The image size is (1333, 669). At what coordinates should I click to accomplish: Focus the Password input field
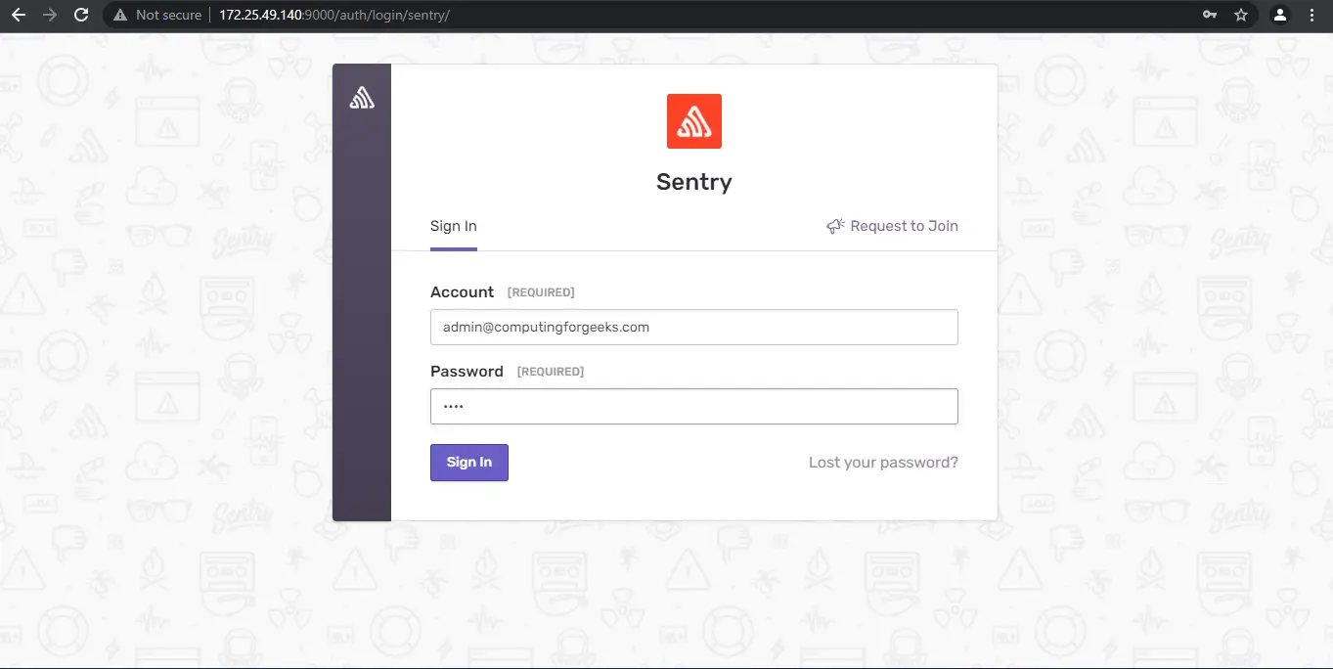tap(693, 406)
